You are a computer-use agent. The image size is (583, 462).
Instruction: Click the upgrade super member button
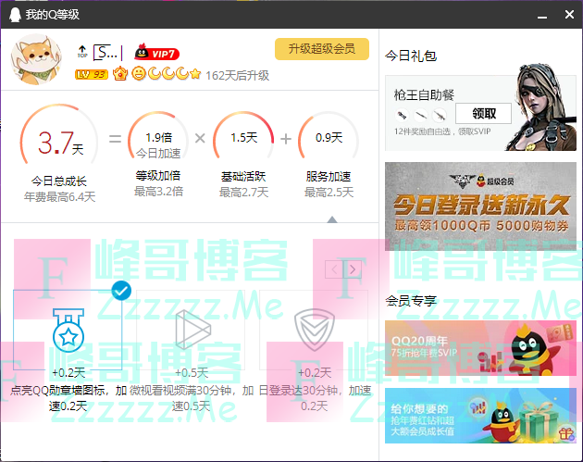click(322, 49)
